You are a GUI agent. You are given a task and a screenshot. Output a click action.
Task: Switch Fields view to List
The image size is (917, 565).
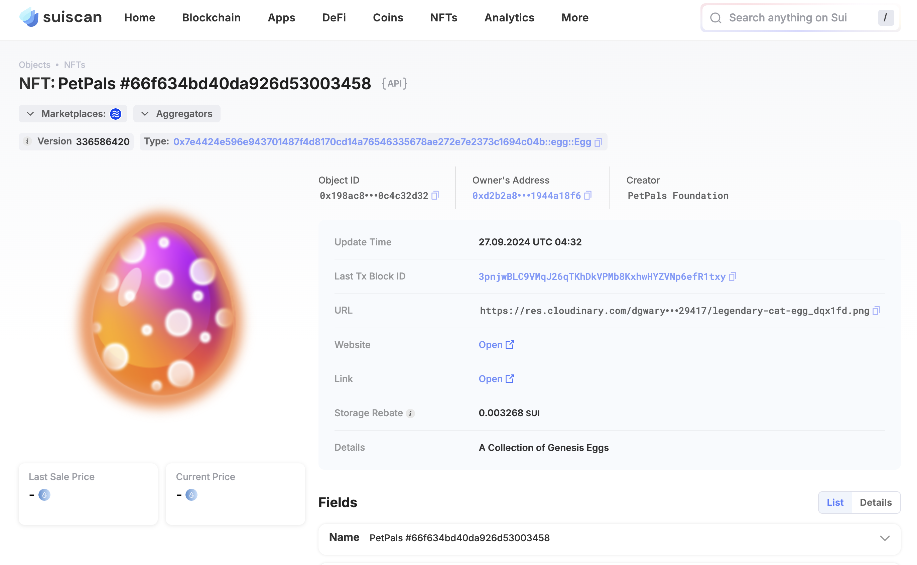click(x=834, y=502)
